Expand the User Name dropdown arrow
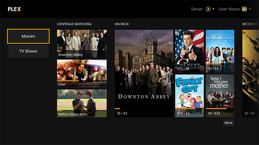259x145 pixels. pos(250,9)
